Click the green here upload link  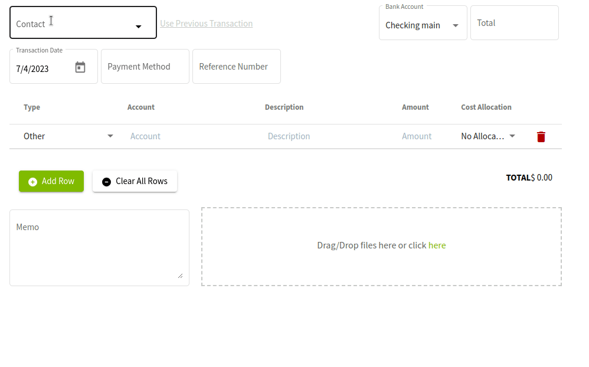point(437,245)
